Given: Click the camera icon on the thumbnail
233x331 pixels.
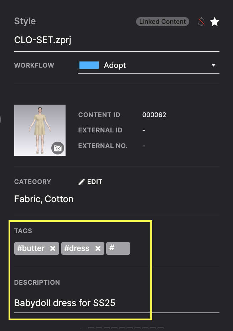Looking at the screenshot, I should tap(58, 148).
